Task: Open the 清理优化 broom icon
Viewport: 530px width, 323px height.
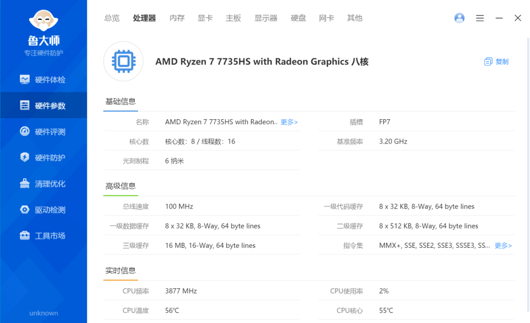Action: pos(25,183)
